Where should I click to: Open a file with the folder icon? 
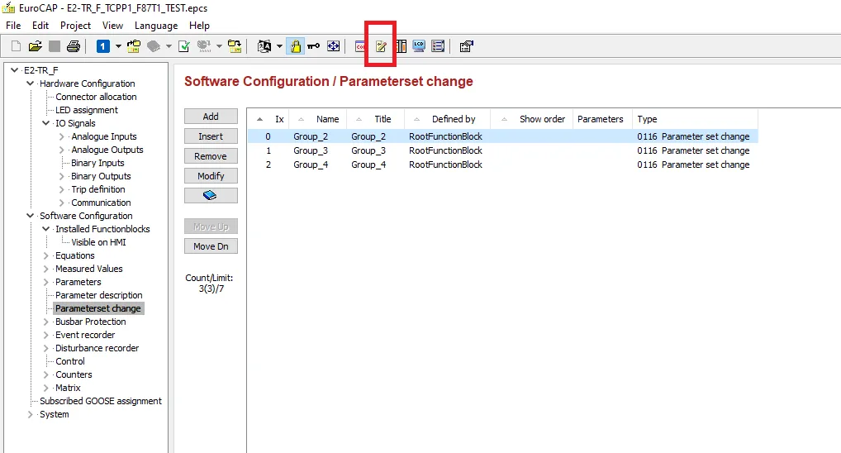click(x=36, y=46)
